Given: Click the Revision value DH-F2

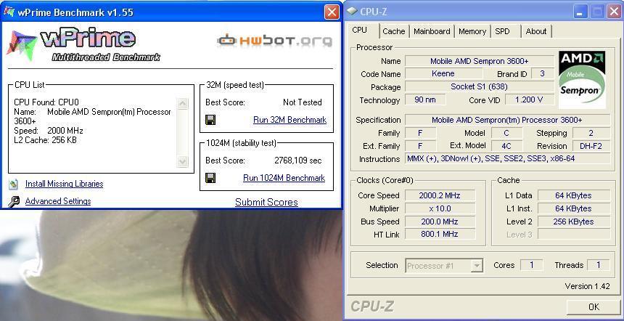Looking at the screenshot, I should pyautogui.click(x=591, y=146).
